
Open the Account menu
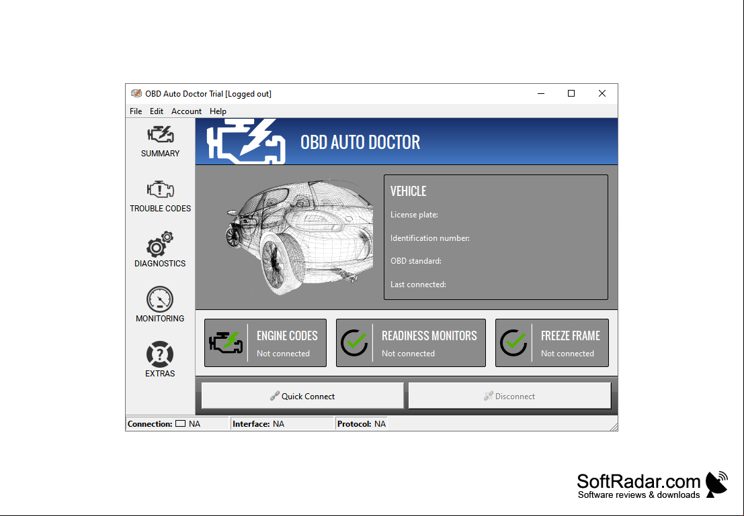tap(186, 111)
